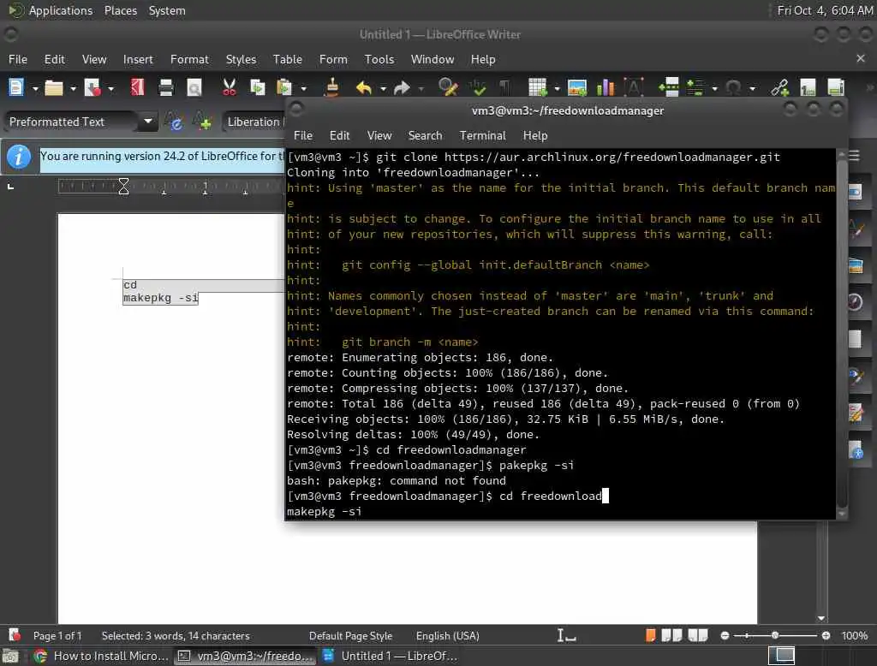This screenshot has width=877, height=666.
Task: Click the Paste clipboard icon
Action: (284, 88)
